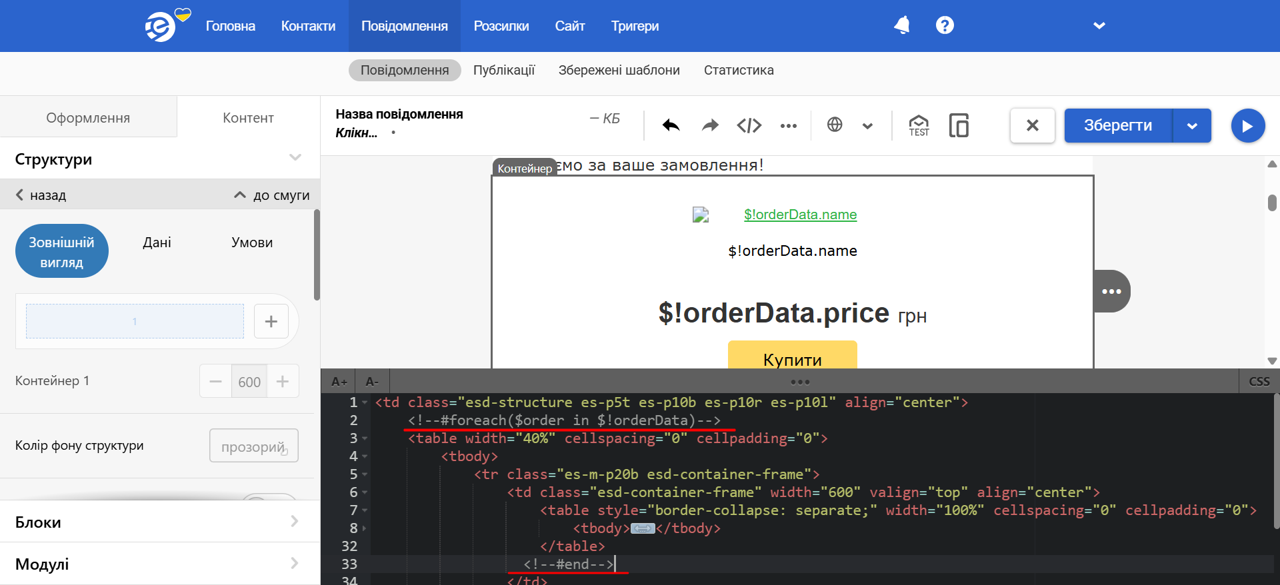Click the $!orderData.price text
Screen dimensions: 1280x585
pos(773,312)
